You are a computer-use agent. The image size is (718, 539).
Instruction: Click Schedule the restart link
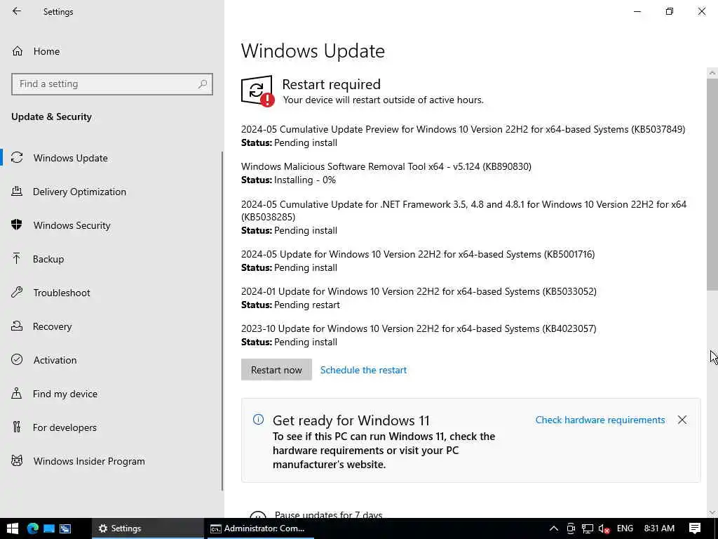(x=364, y=370)
